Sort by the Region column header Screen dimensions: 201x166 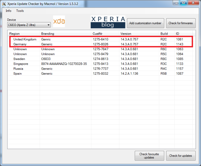pyautogui.click(x=24, y=34)
